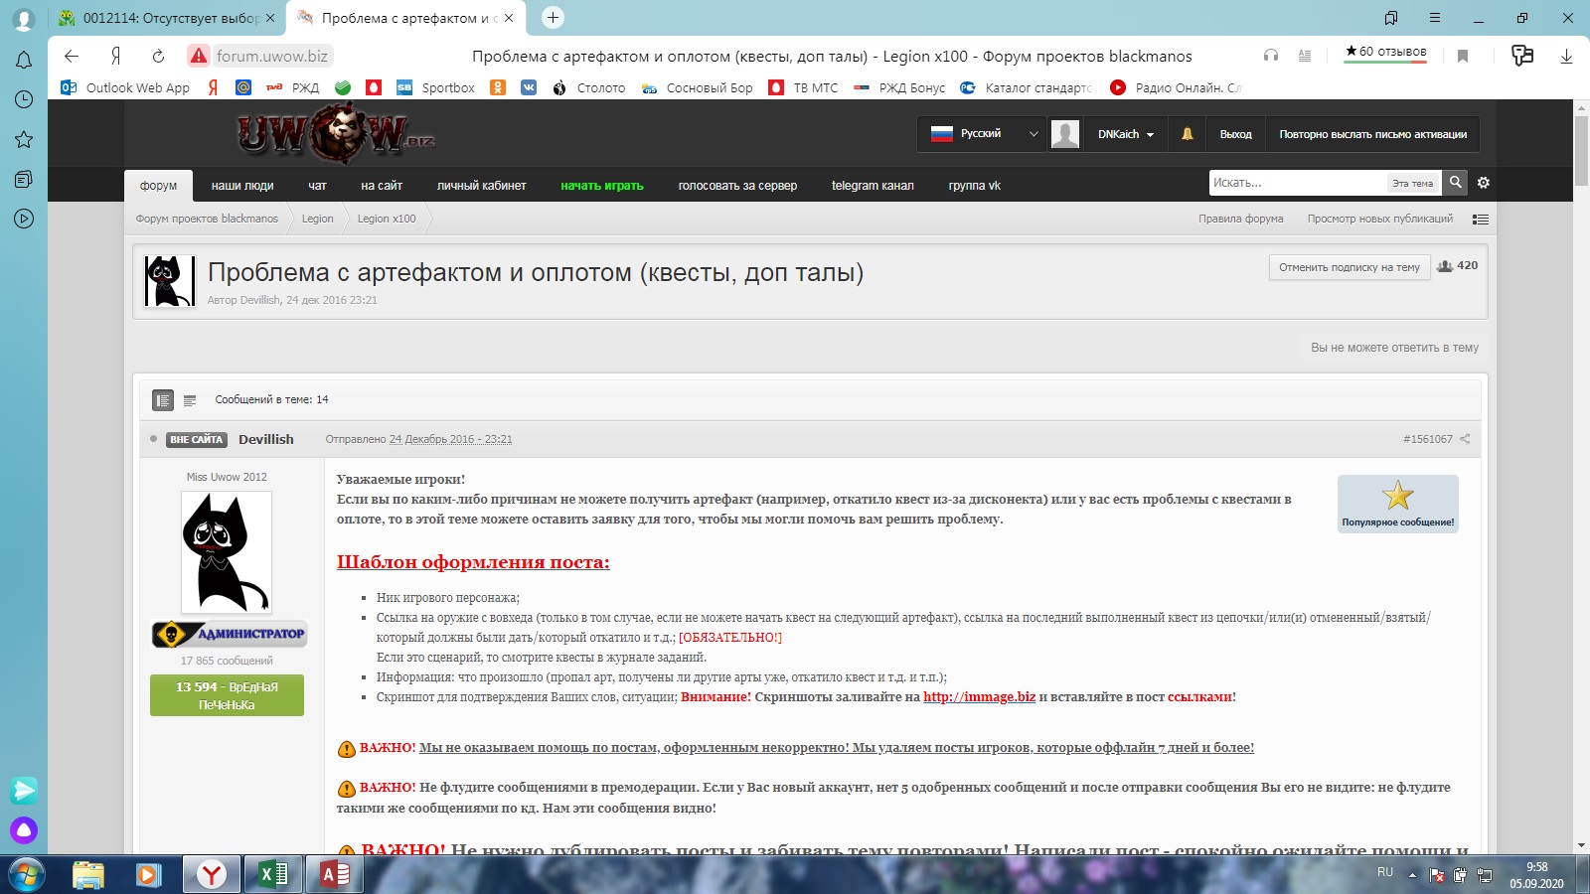The height and width of the screenshot is (894, 1590).
Task: Click the share icon next to post #1561067
Action: click(1465, 439)
